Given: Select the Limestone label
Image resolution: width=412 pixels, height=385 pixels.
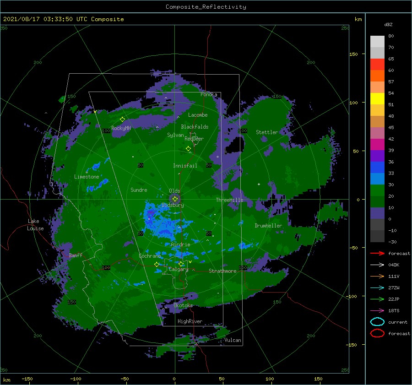Looking at the screenshot, I should pos(87,177).
